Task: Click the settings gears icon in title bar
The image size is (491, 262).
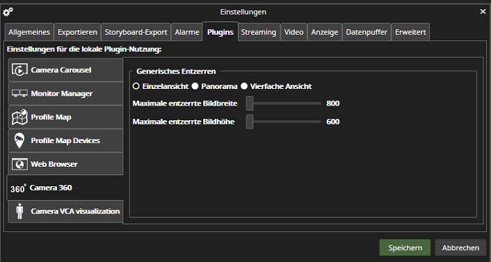Action: coord(8,12)
